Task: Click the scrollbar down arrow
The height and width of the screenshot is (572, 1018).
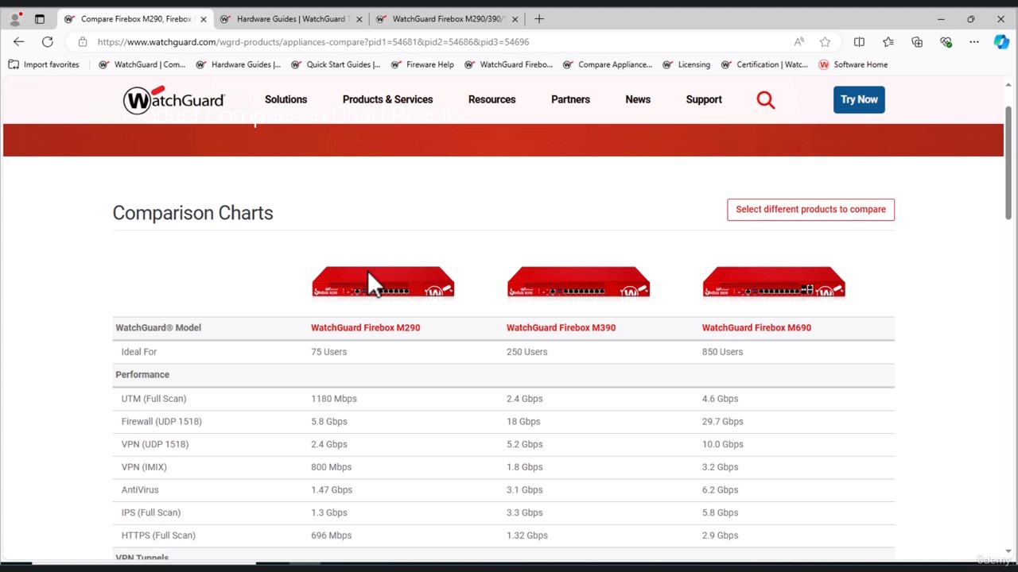Action: (x=1008, y=551)
